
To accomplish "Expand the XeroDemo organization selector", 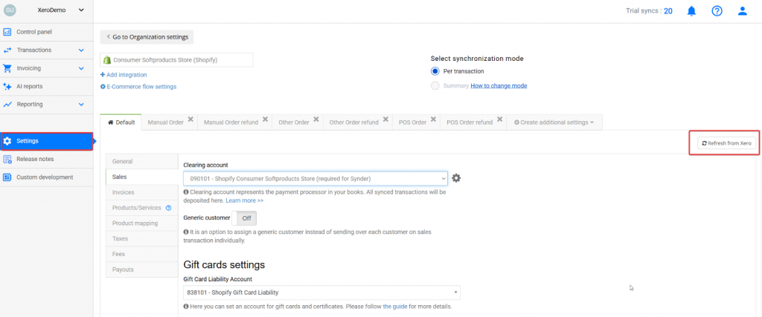I will (x=80, y=10).
